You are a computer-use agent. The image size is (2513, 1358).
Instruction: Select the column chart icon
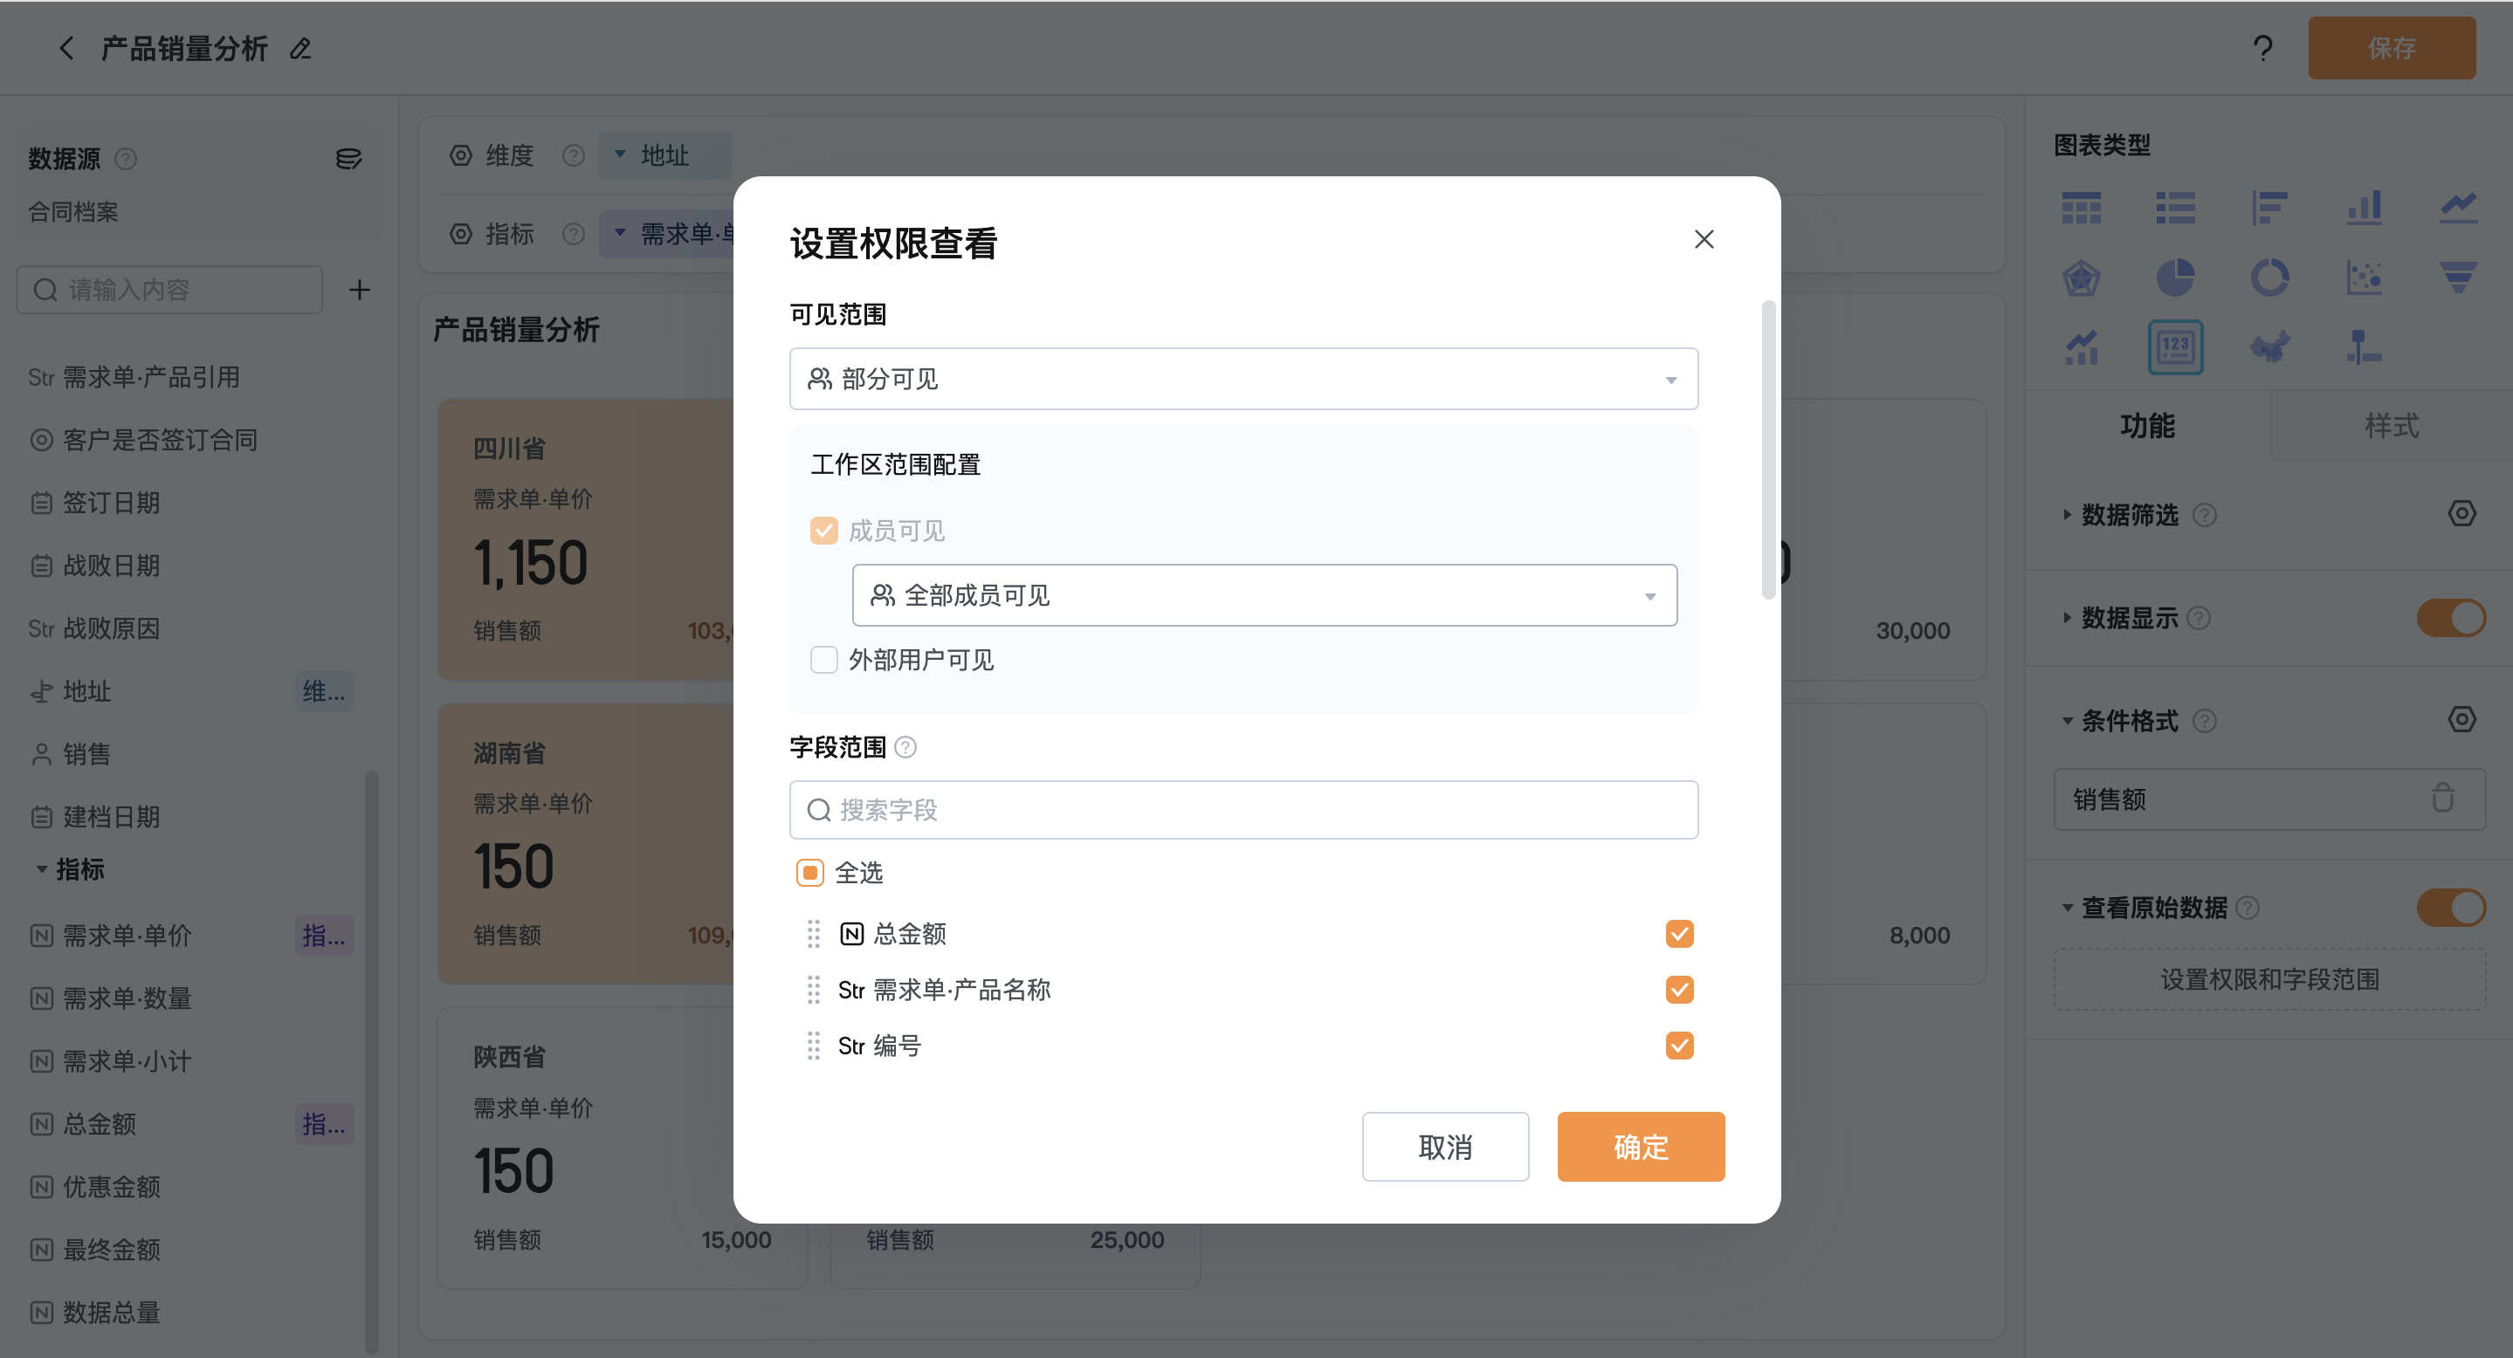coord(2365,208)
